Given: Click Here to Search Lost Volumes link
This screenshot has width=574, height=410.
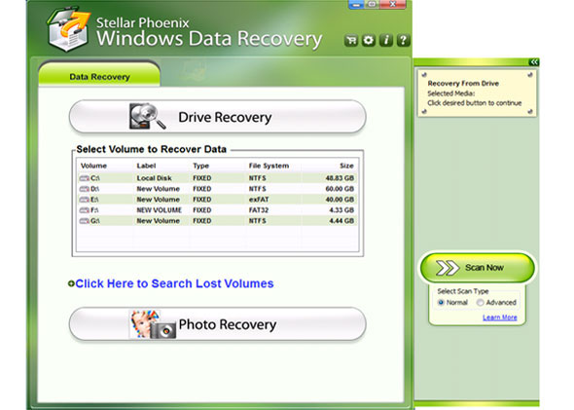Looking at the screenshot, I should click(x=174, y=283).
